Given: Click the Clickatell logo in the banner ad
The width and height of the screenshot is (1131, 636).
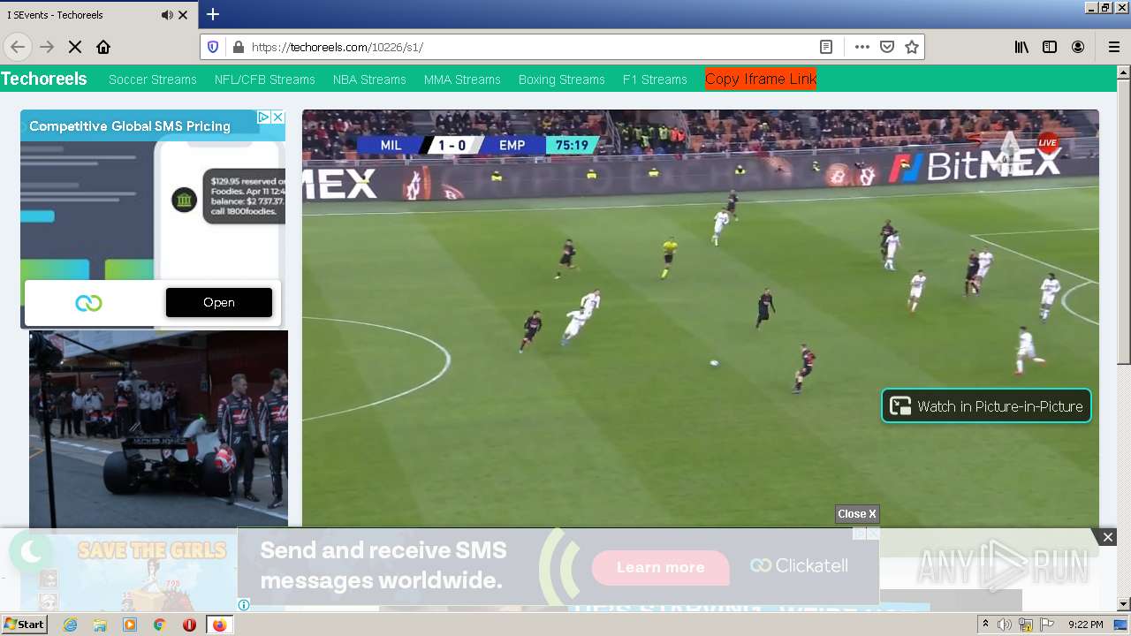Looking at the screenshot, I should click(799, 565).
